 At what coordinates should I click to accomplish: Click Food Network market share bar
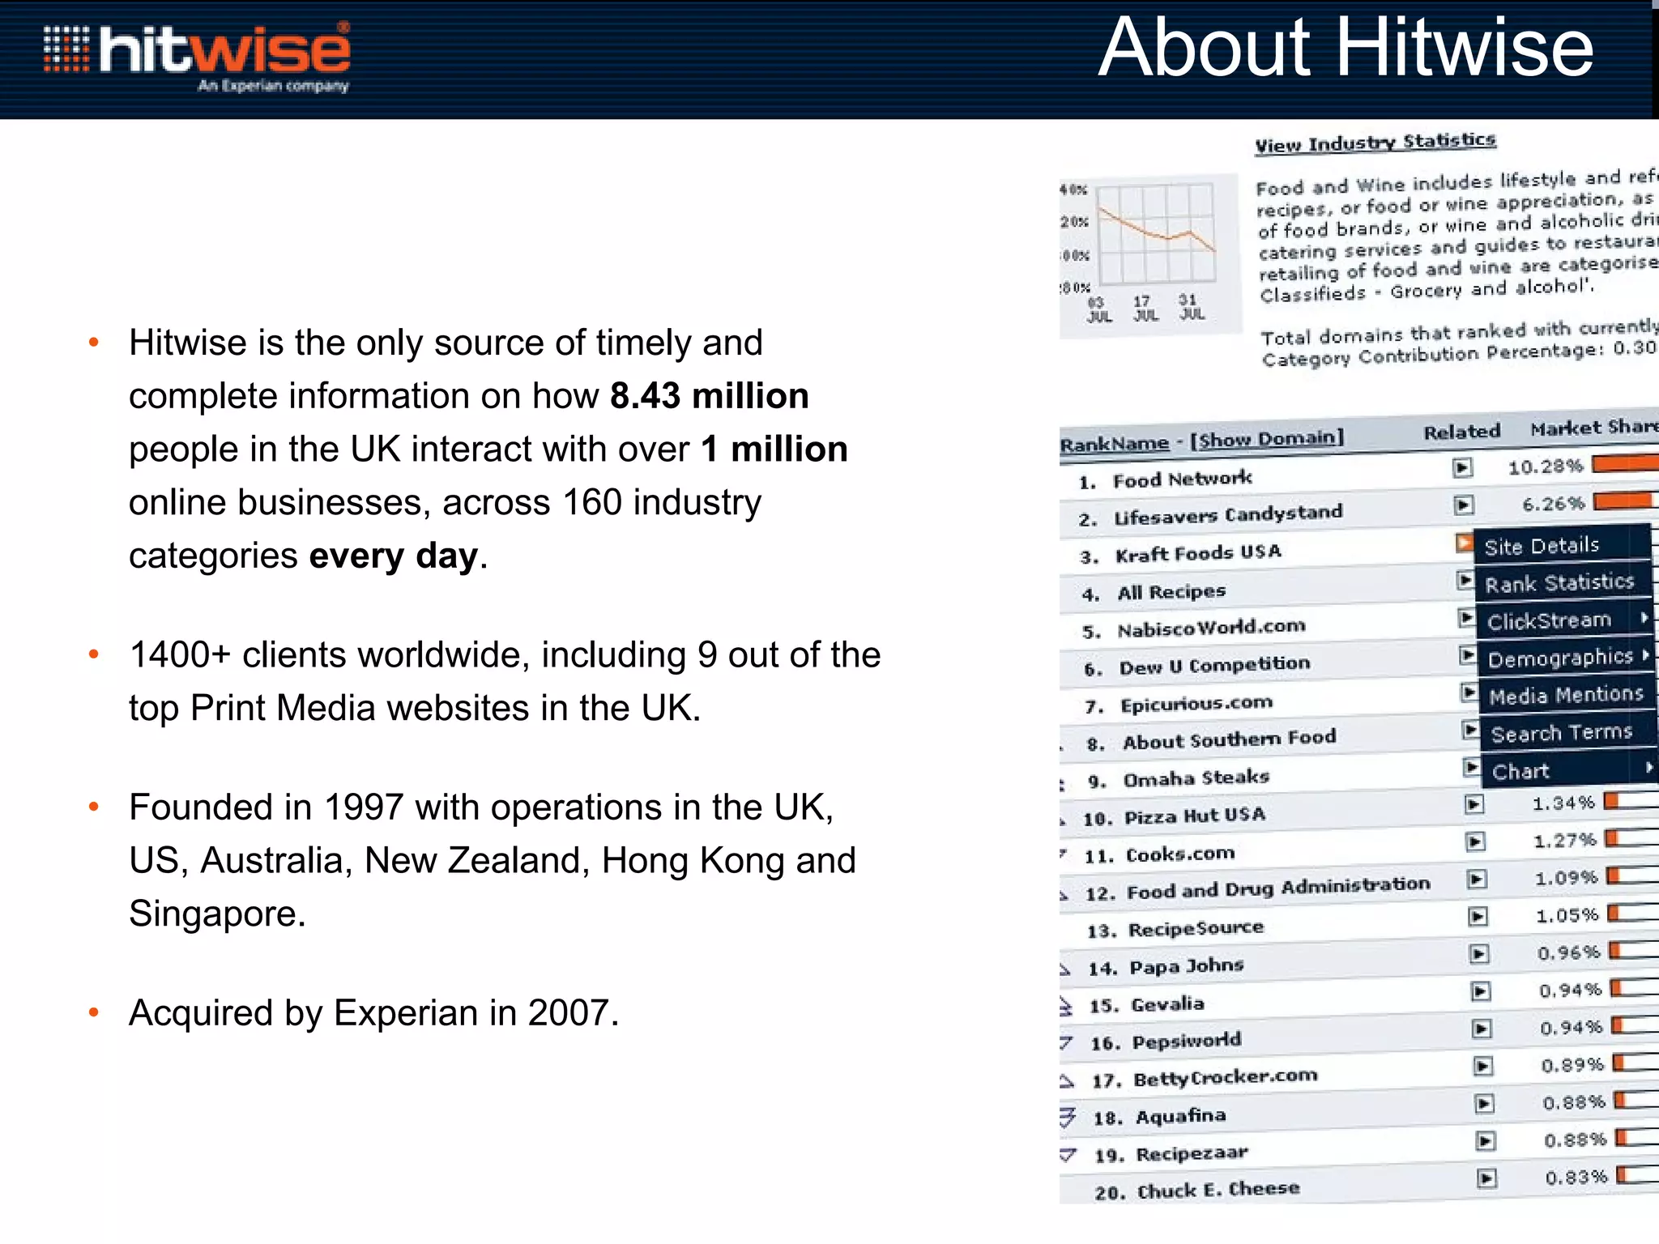pos(1624,463)
